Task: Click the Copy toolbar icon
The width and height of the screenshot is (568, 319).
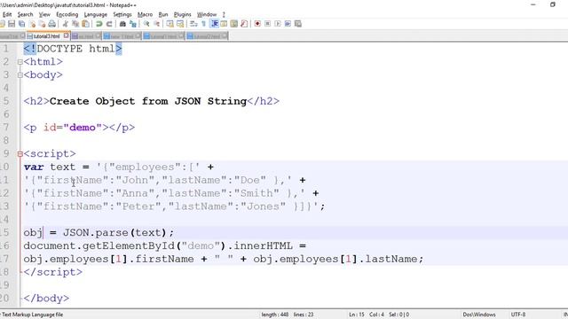Action: (x=75, y=24)
